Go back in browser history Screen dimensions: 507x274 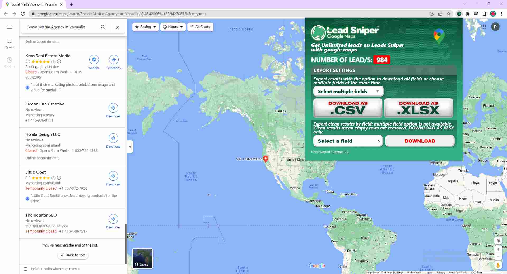(x=6, y=14)
